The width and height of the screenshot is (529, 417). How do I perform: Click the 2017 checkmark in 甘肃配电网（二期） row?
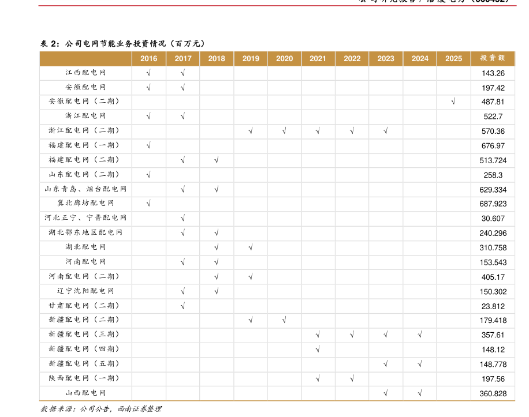pos(182,306)
